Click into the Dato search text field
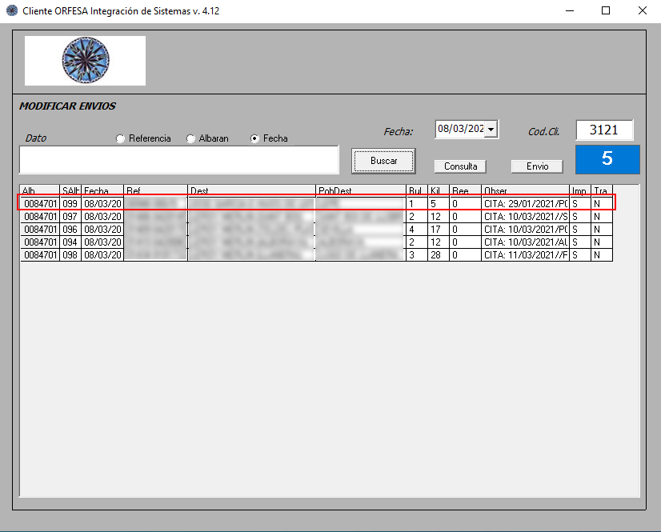 [x=178, y=160]
